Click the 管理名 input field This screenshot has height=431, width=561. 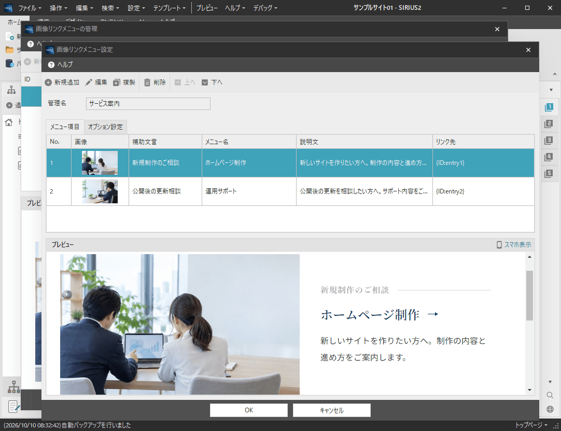tap(148, 103)
